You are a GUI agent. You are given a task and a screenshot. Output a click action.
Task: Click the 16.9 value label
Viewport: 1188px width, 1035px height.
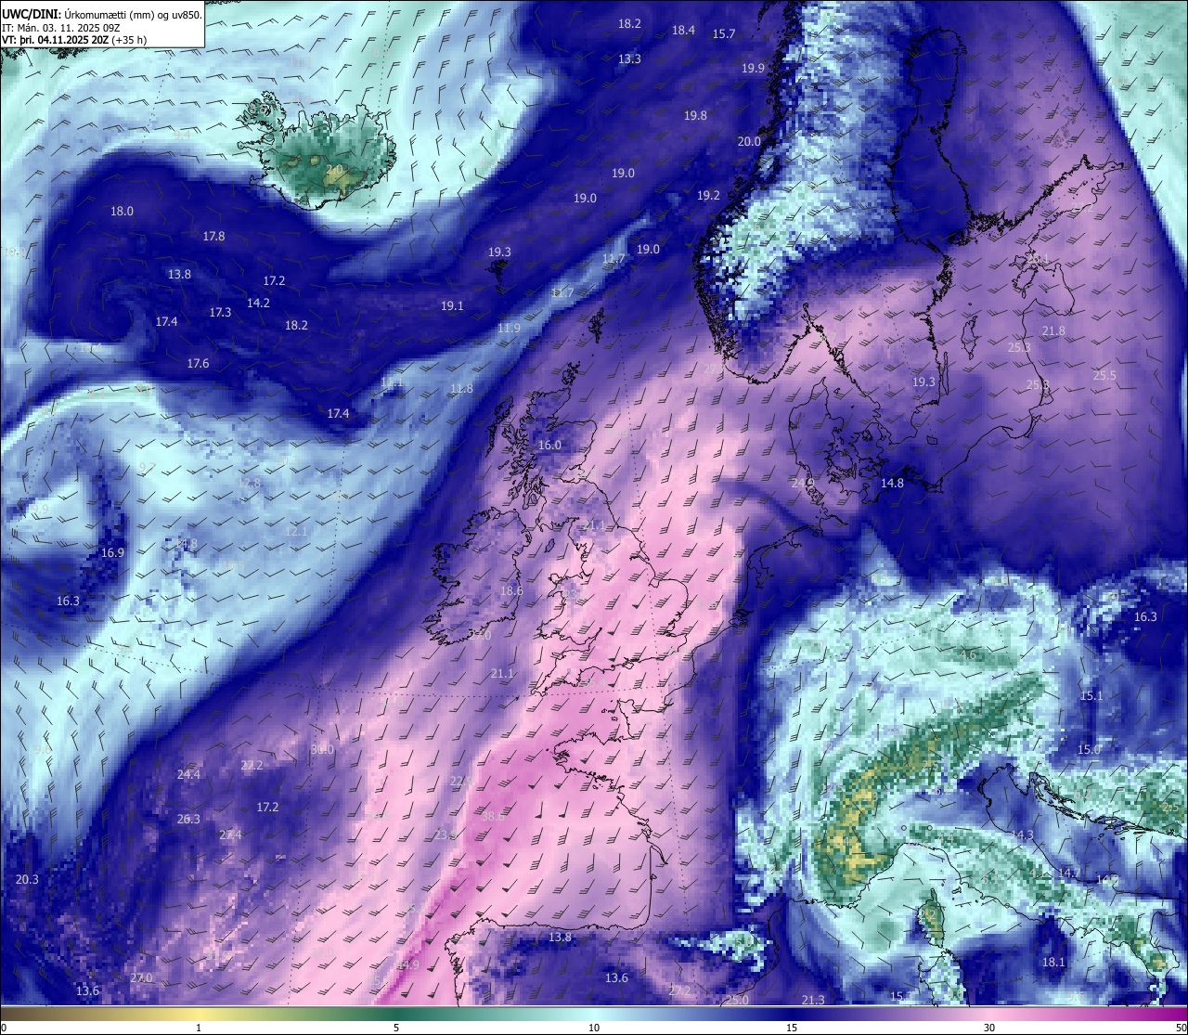click(x=112, y=552)
